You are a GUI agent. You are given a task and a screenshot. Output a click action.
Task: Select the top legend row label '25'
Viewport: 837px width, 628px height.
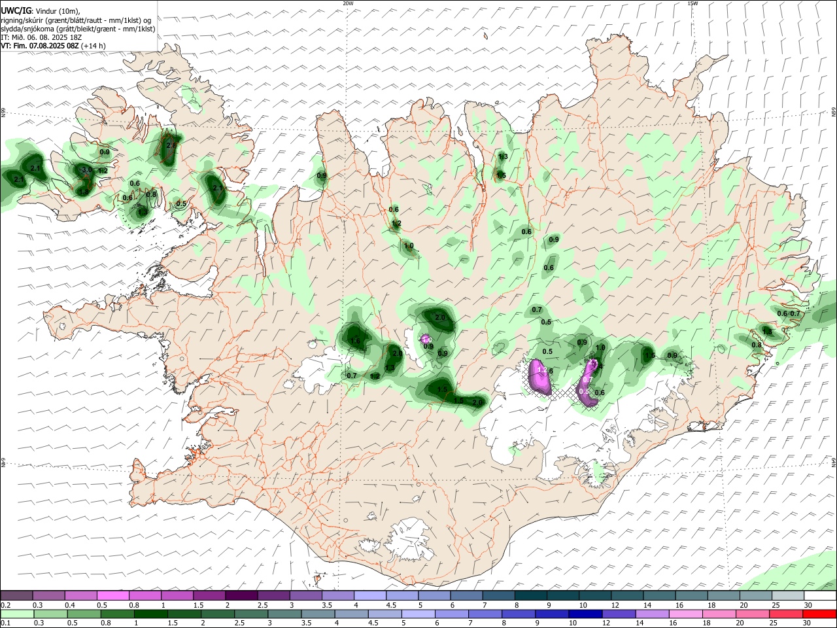point(776,605)
